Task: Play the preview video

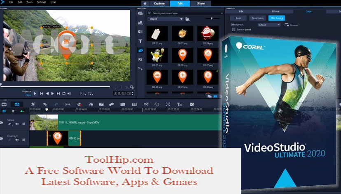Action: pyautogui.click(x=35, y=93)
